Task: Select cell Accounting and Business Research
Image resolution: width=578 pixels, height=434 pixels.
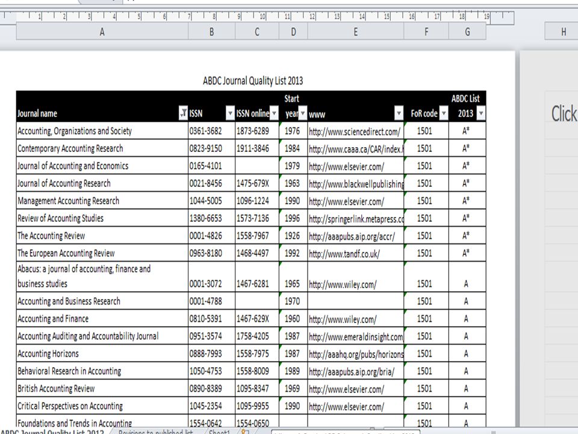Action: click(102, 301)
